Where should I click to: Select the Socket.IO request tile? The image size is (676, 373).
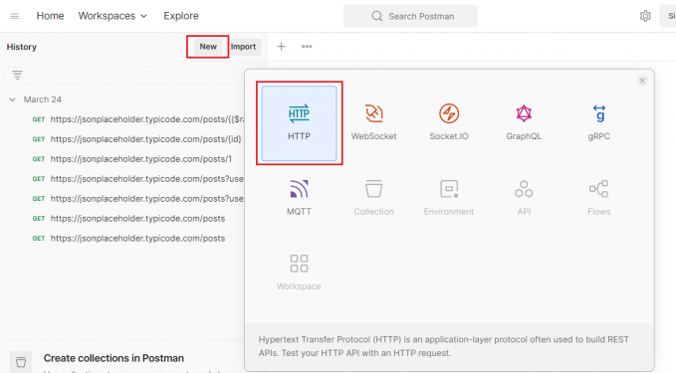[x=449, y=123]
